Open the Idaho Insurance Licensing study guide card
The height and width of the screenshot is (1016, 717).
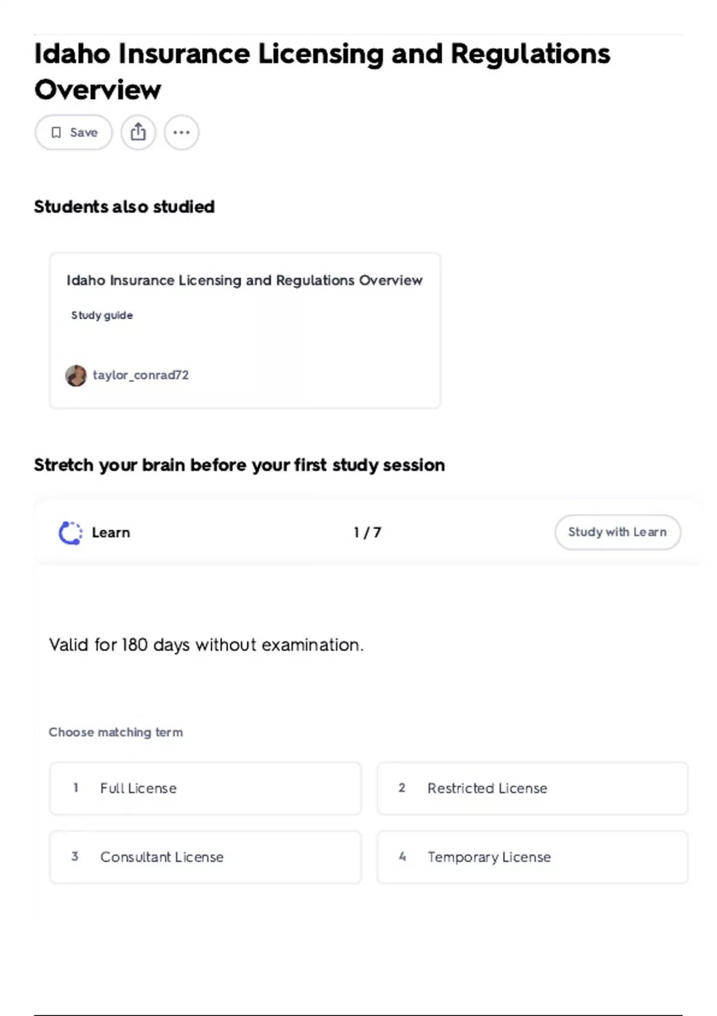tap(245, 330)
